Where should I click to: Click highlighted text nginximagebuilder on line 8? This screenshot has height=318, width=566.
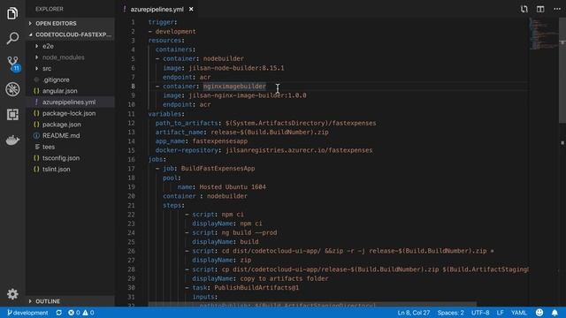[234, 87]
